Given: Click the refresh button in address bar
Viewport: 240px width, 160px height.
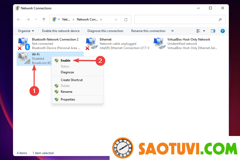Looking at the screenshot, I should point(126,19).
